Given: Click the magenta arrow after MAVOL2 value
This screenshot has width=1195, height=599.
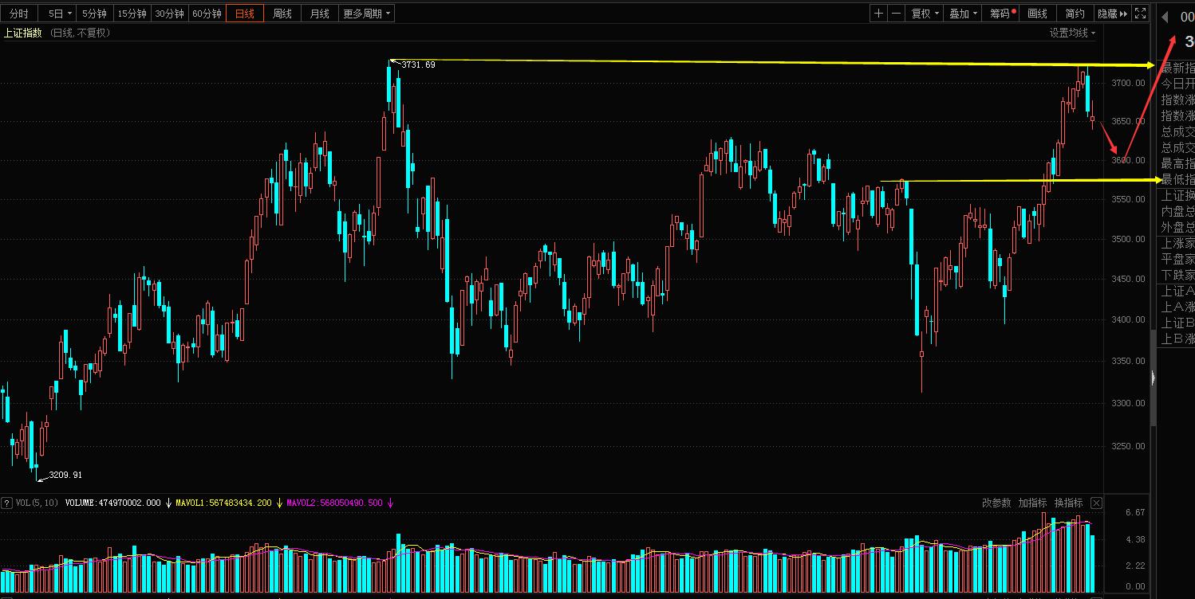Looking at the screenshot, I should 390,503.
